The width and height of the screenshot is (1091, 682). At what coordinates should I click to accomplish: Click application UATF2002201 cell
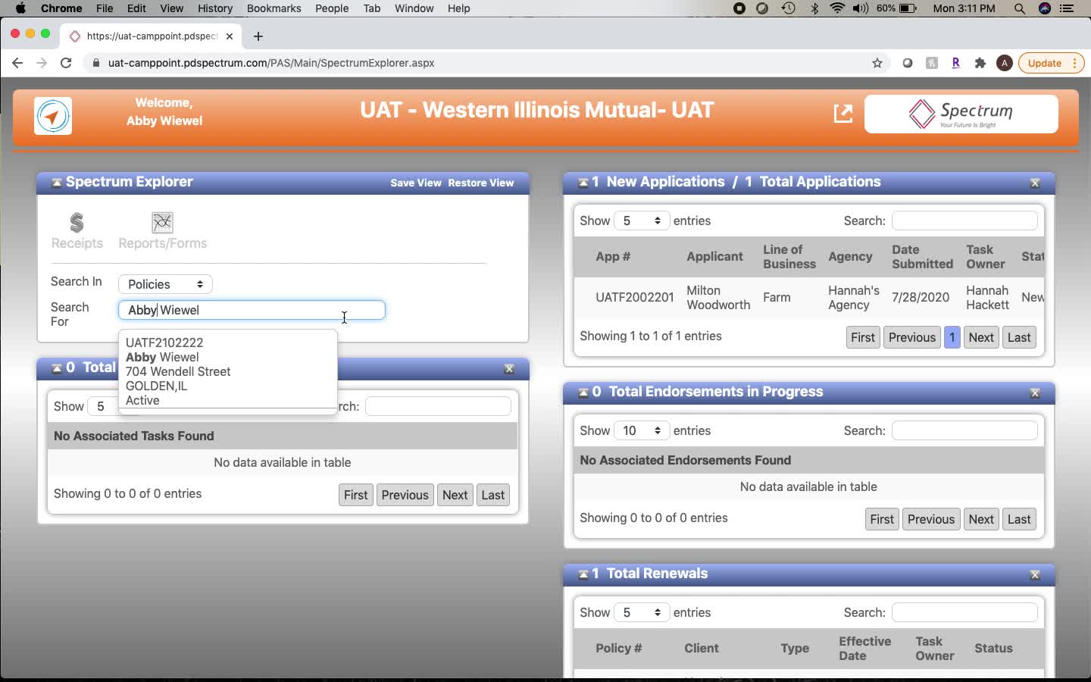[634, 297]
